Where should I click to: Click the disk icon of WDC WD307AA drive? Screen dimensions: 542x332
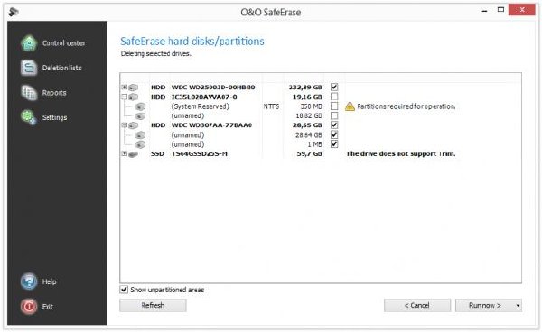click(134, 125)
